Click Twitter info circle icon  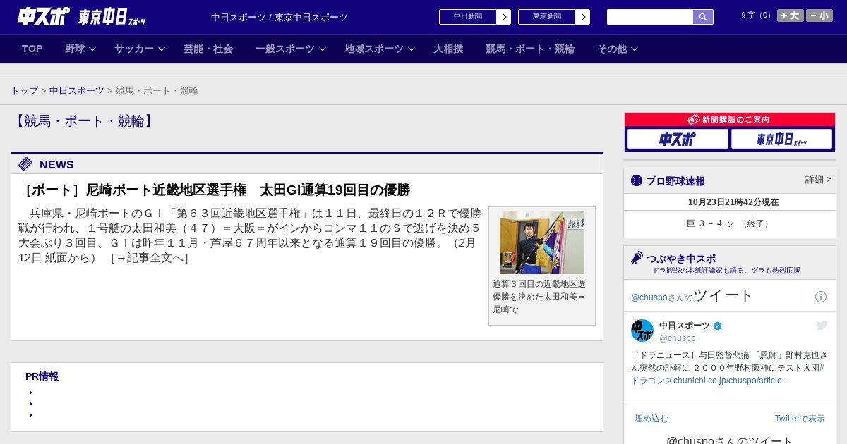821,297
